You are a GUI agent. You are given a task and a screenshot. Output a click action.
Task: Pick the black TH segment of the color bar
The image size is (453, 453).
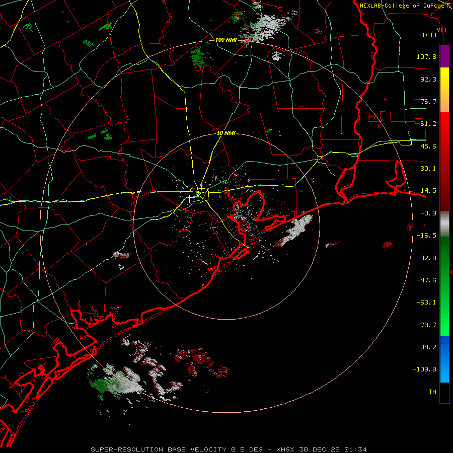coord(444,392)
